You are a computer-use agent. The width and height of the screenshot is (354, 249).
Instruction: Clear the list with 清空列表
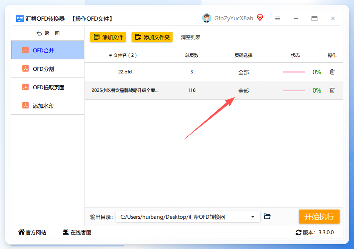191,37
